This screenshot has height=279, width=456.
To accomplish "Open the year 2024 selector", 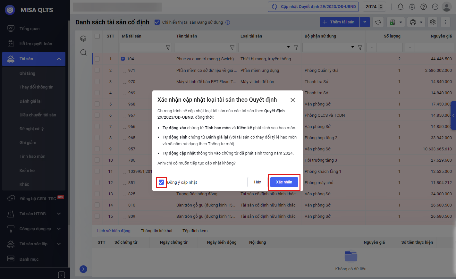I will (x=374, y=7).
